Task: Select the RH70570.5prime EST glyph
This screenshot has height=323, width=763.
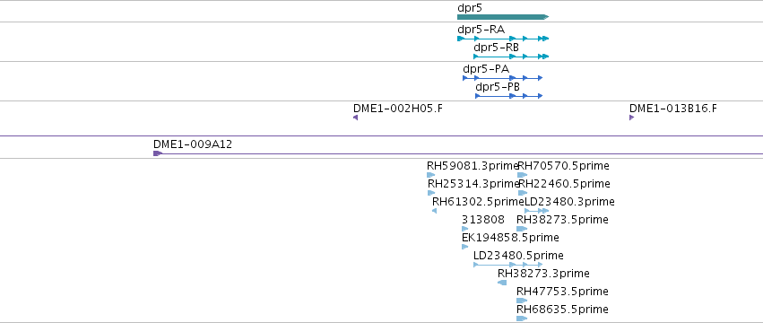Action: pyautogui.click(x=522, y=175)
